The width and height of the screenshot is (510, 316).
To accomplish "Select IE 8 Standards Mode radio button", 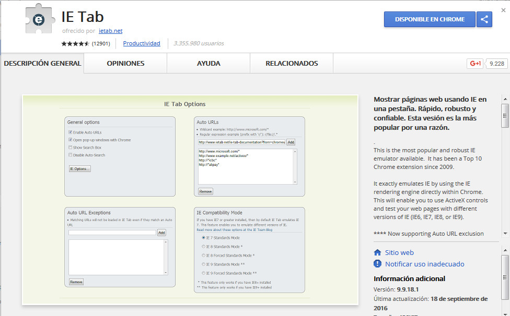I will point(204,247).
